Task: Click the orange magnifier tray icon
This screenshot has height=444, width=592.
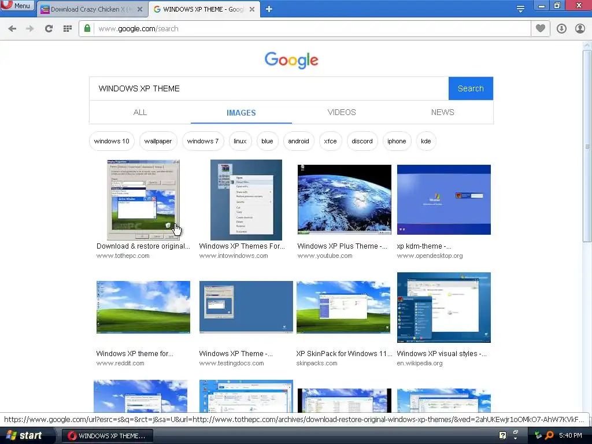Action: 549,435
